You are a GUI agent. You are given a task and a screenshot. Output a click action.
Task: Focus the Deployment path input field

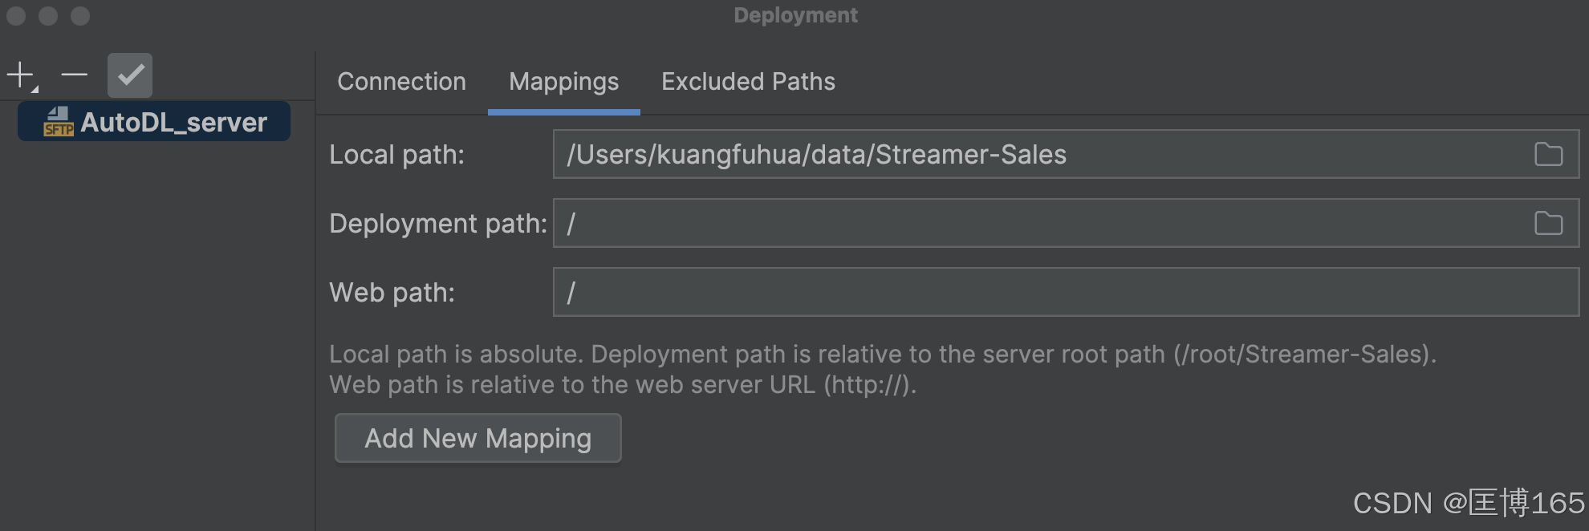1035,224
